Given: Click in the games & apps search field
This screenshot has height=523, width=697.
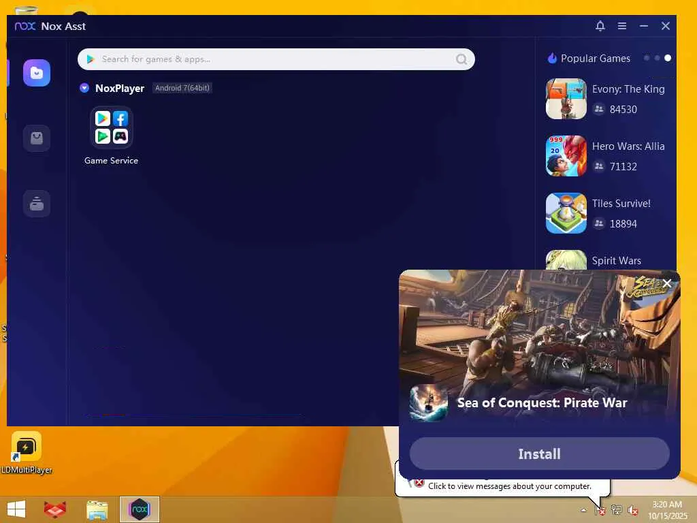Looking at the screenshot, I should pyautogui.click(x=276, y=59).
